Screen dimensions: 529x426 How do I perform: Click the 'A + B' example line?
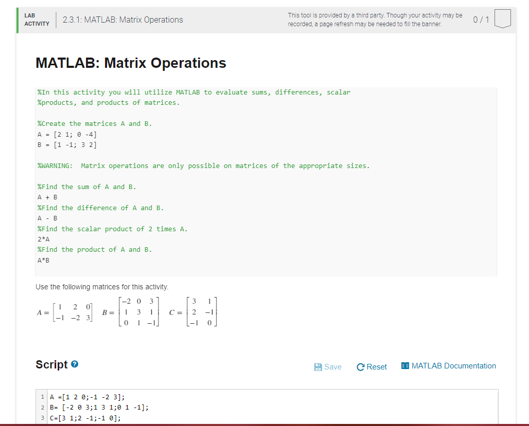tap(47, 197)
